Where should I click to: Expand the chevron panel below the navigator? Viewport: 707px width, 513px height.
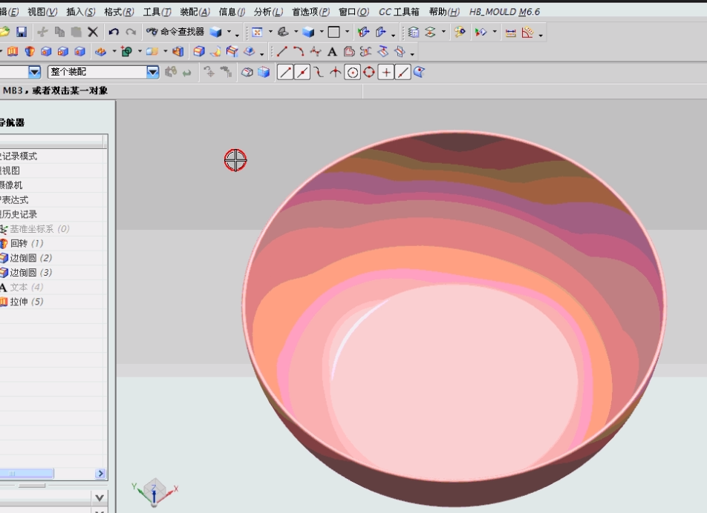coord(100,497)
